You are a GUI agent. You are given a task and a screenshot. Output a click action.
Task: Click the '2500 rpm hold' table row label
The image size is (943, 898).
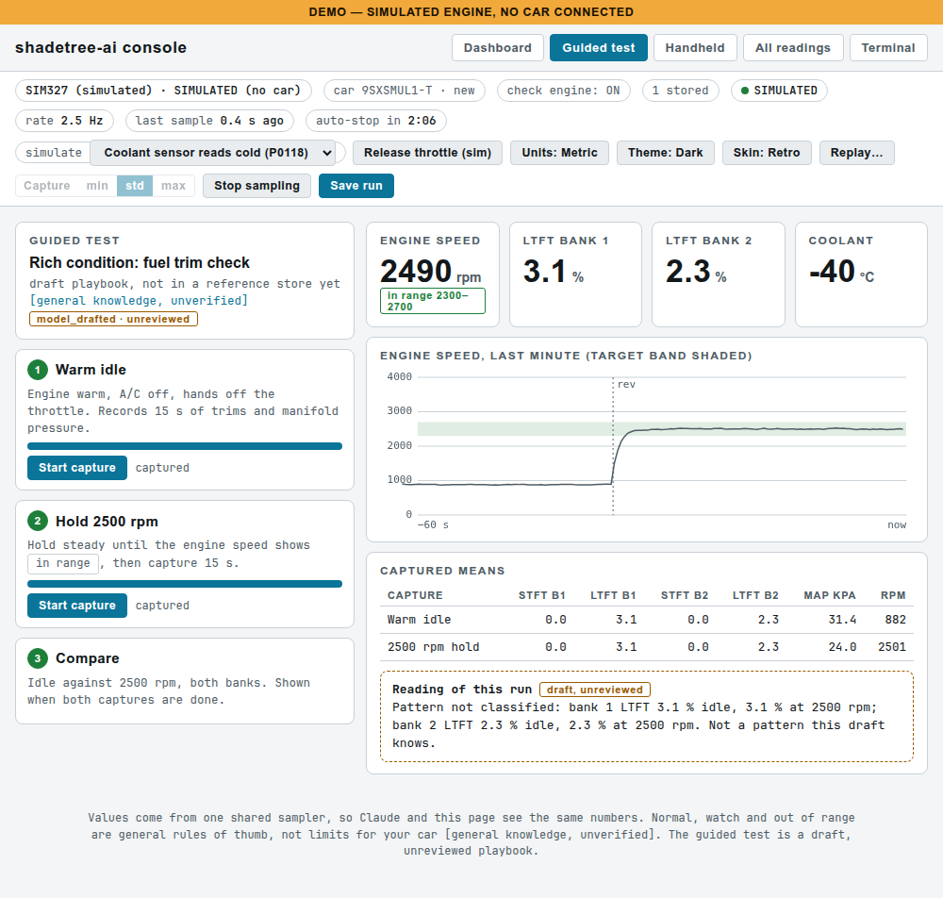433,647
